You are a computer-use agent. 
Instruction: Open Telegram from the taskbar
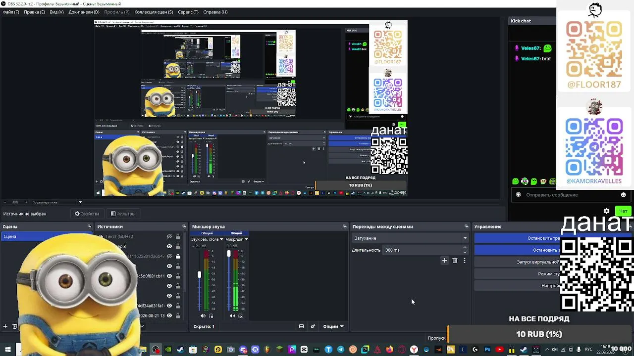pyautogui.click(x=340, y=350)
